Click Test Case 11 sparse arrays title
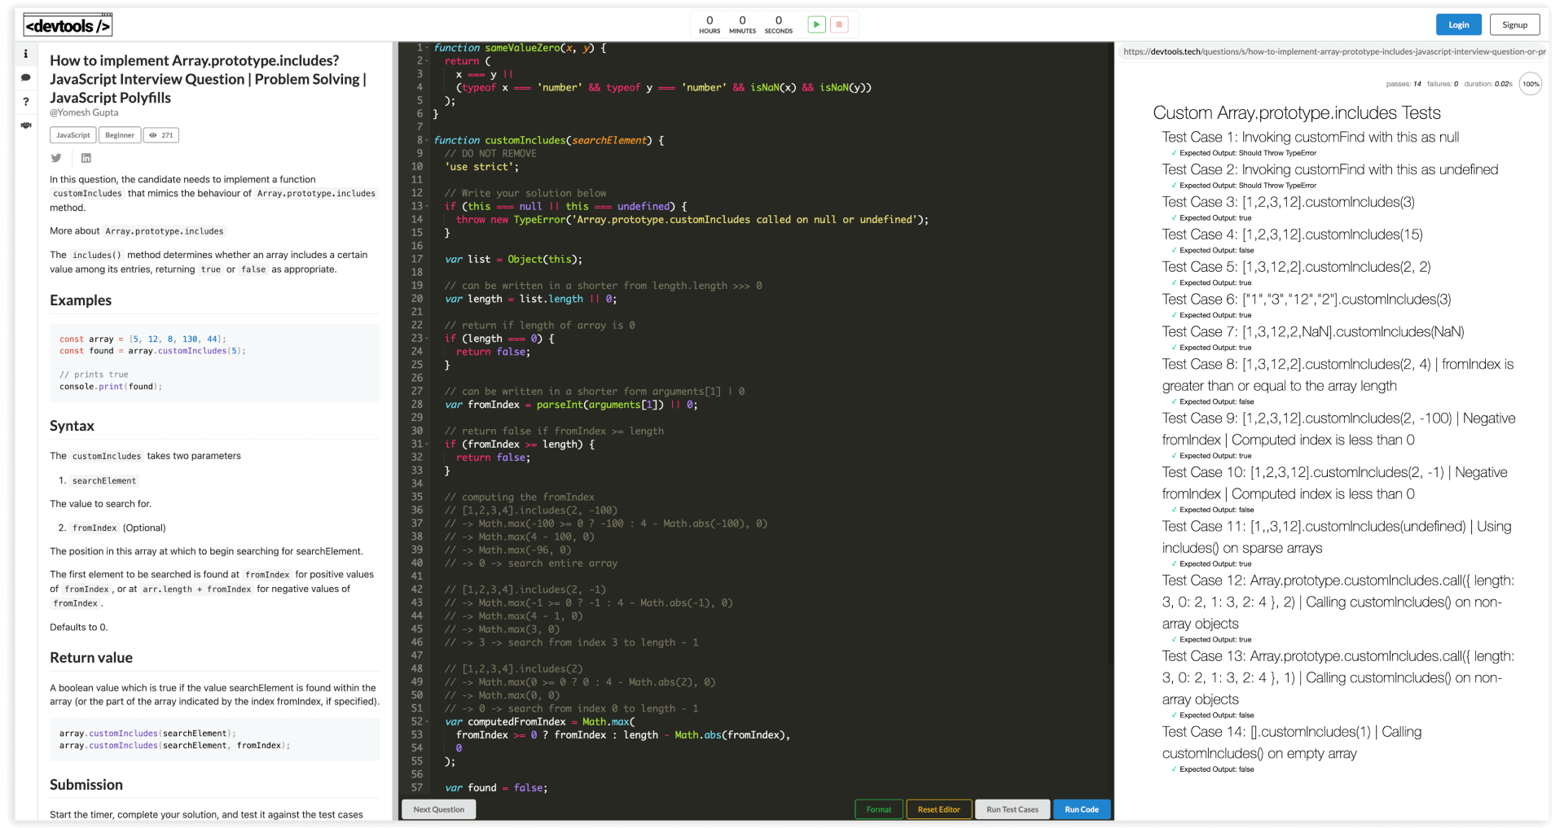1564x828 pixels. pyautogui.click(x=1337, y=537)
